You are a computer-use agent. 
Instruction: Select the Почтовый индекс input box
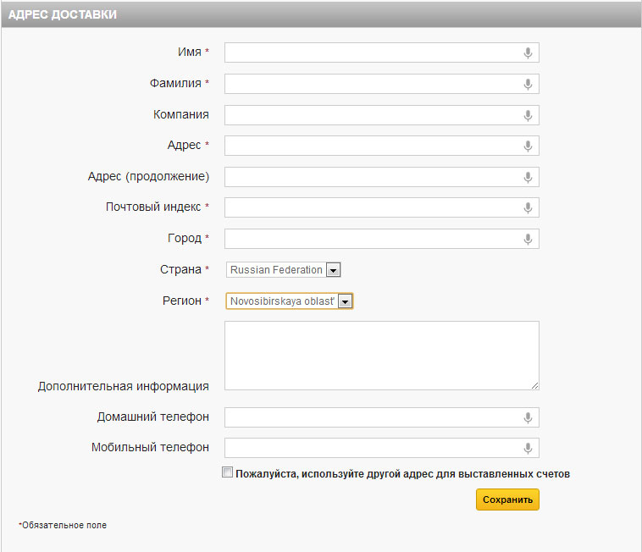coord(373,207)
